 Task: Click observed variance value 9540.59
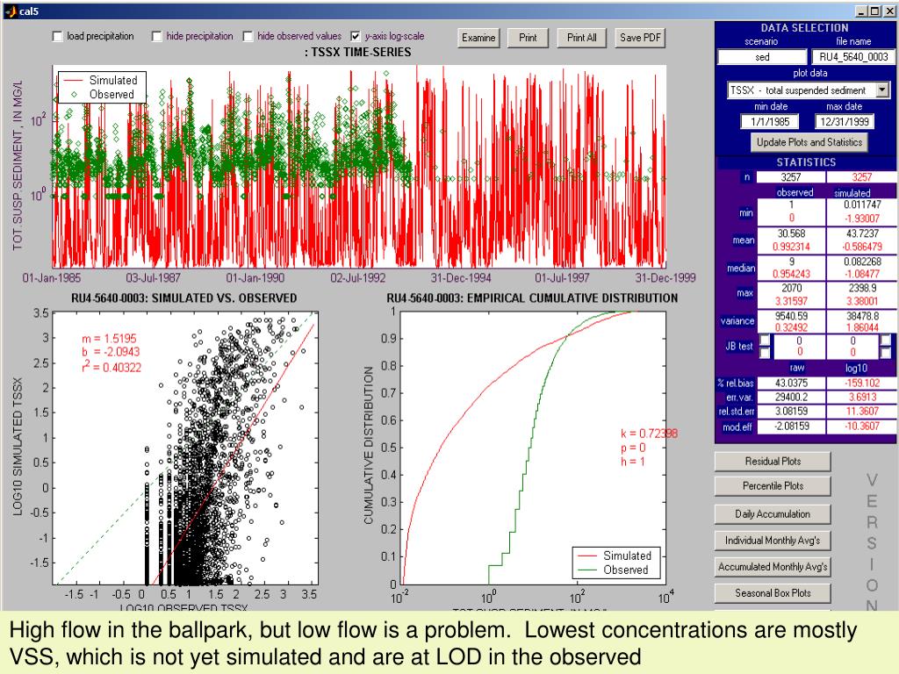[791, 316]
